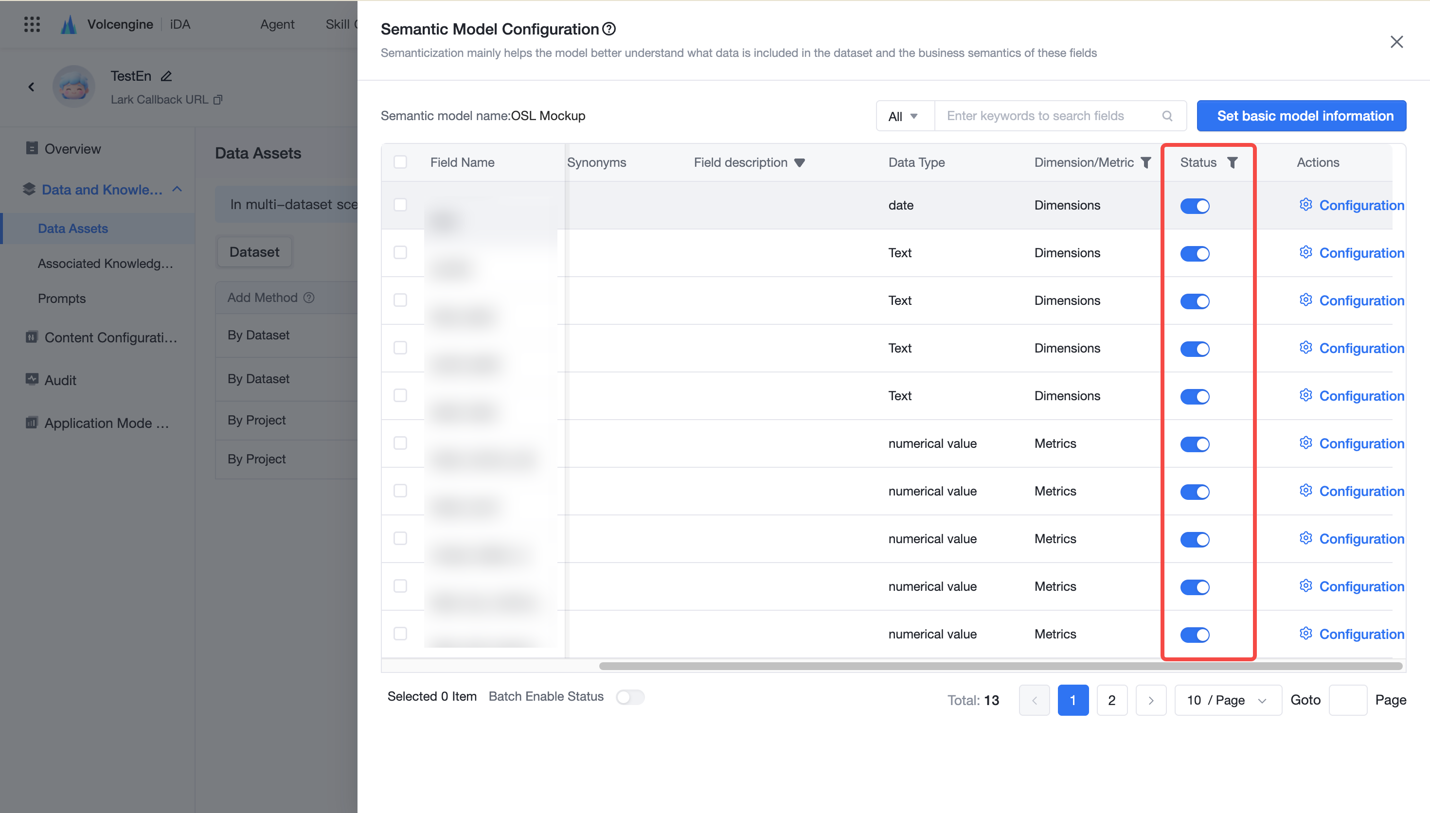Image resolution: width=1430 pixels, height=813 pixels.
Task: Click the help icon beside Semantic Model Configuration
Action: [609, 29]
